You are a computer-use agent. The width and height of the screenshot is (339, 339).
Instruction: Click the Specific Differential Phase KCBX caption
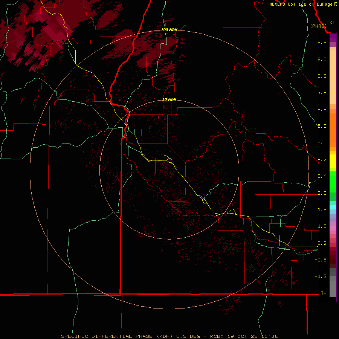[169, 336]
